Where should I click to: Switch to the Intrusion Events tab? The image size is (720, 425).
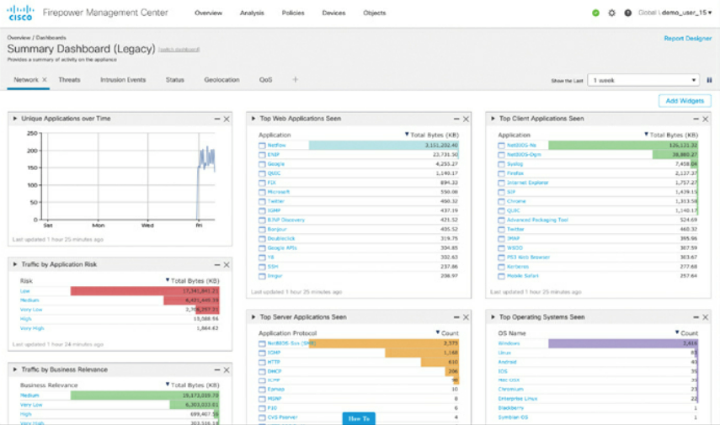123,80
